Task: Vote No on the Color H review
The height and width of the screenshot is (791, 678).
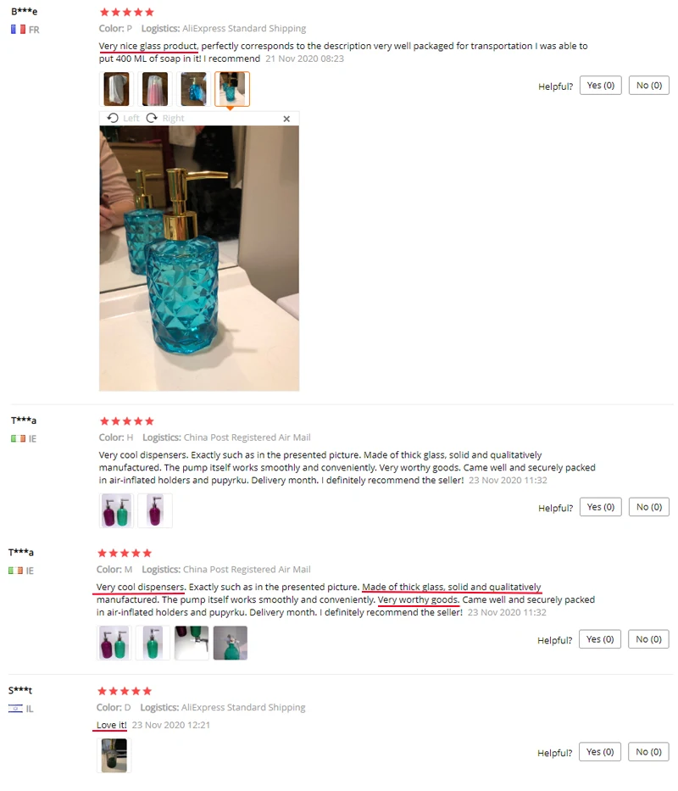Action: [648, 507]
